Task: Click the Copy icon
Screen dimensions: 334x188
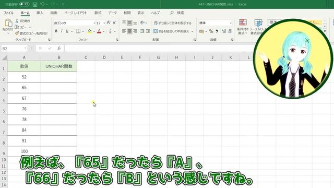Action: pyautogui.click(x=17, y=27)
